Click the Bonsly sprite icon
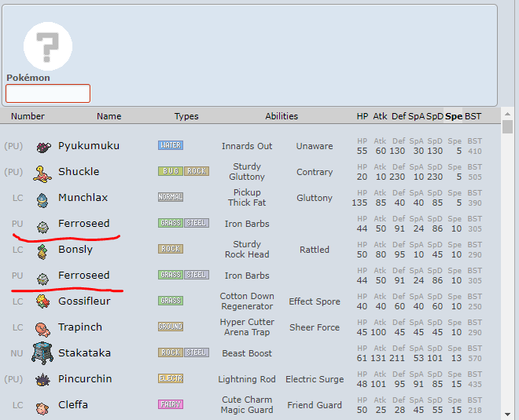Viewport: 519px width, 420px height. [42, 251]
